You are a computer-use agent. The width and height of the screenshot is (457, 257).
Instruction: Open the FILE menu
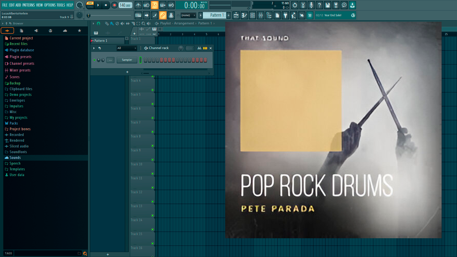tap(5, 5)
